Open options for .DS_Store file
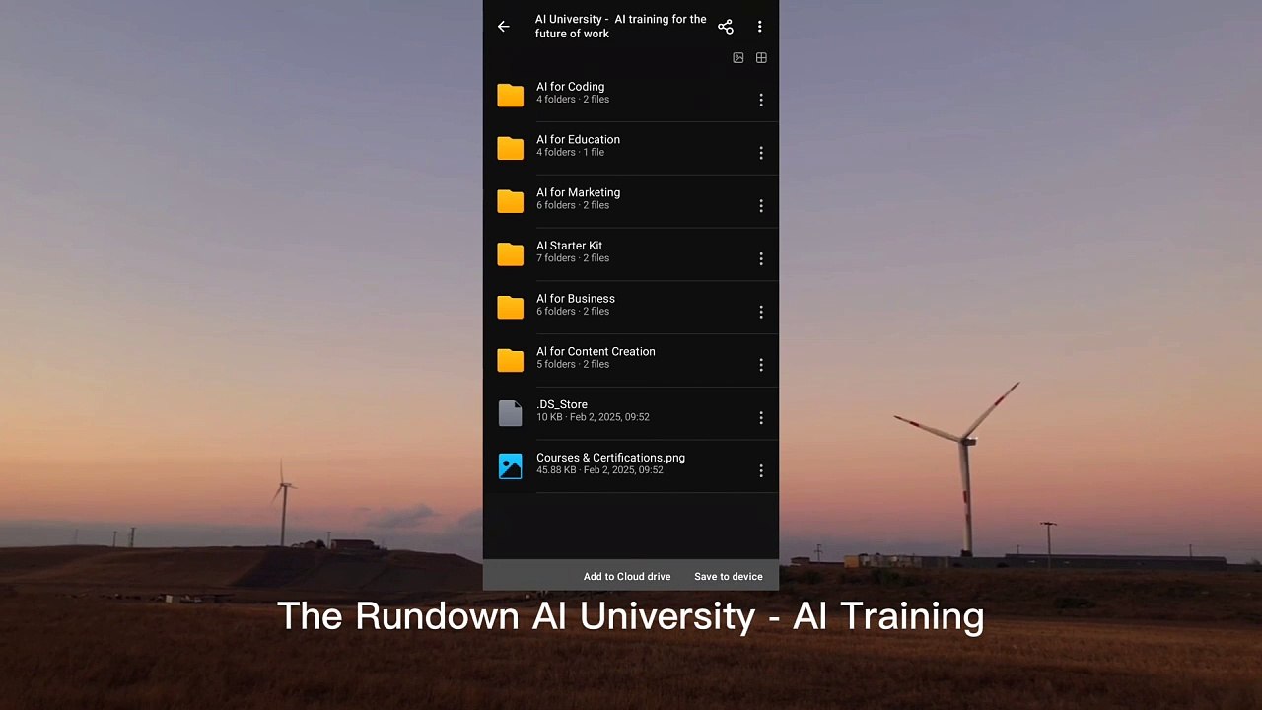The height and width of the screenshot is (710, 1262). (761, 418)
